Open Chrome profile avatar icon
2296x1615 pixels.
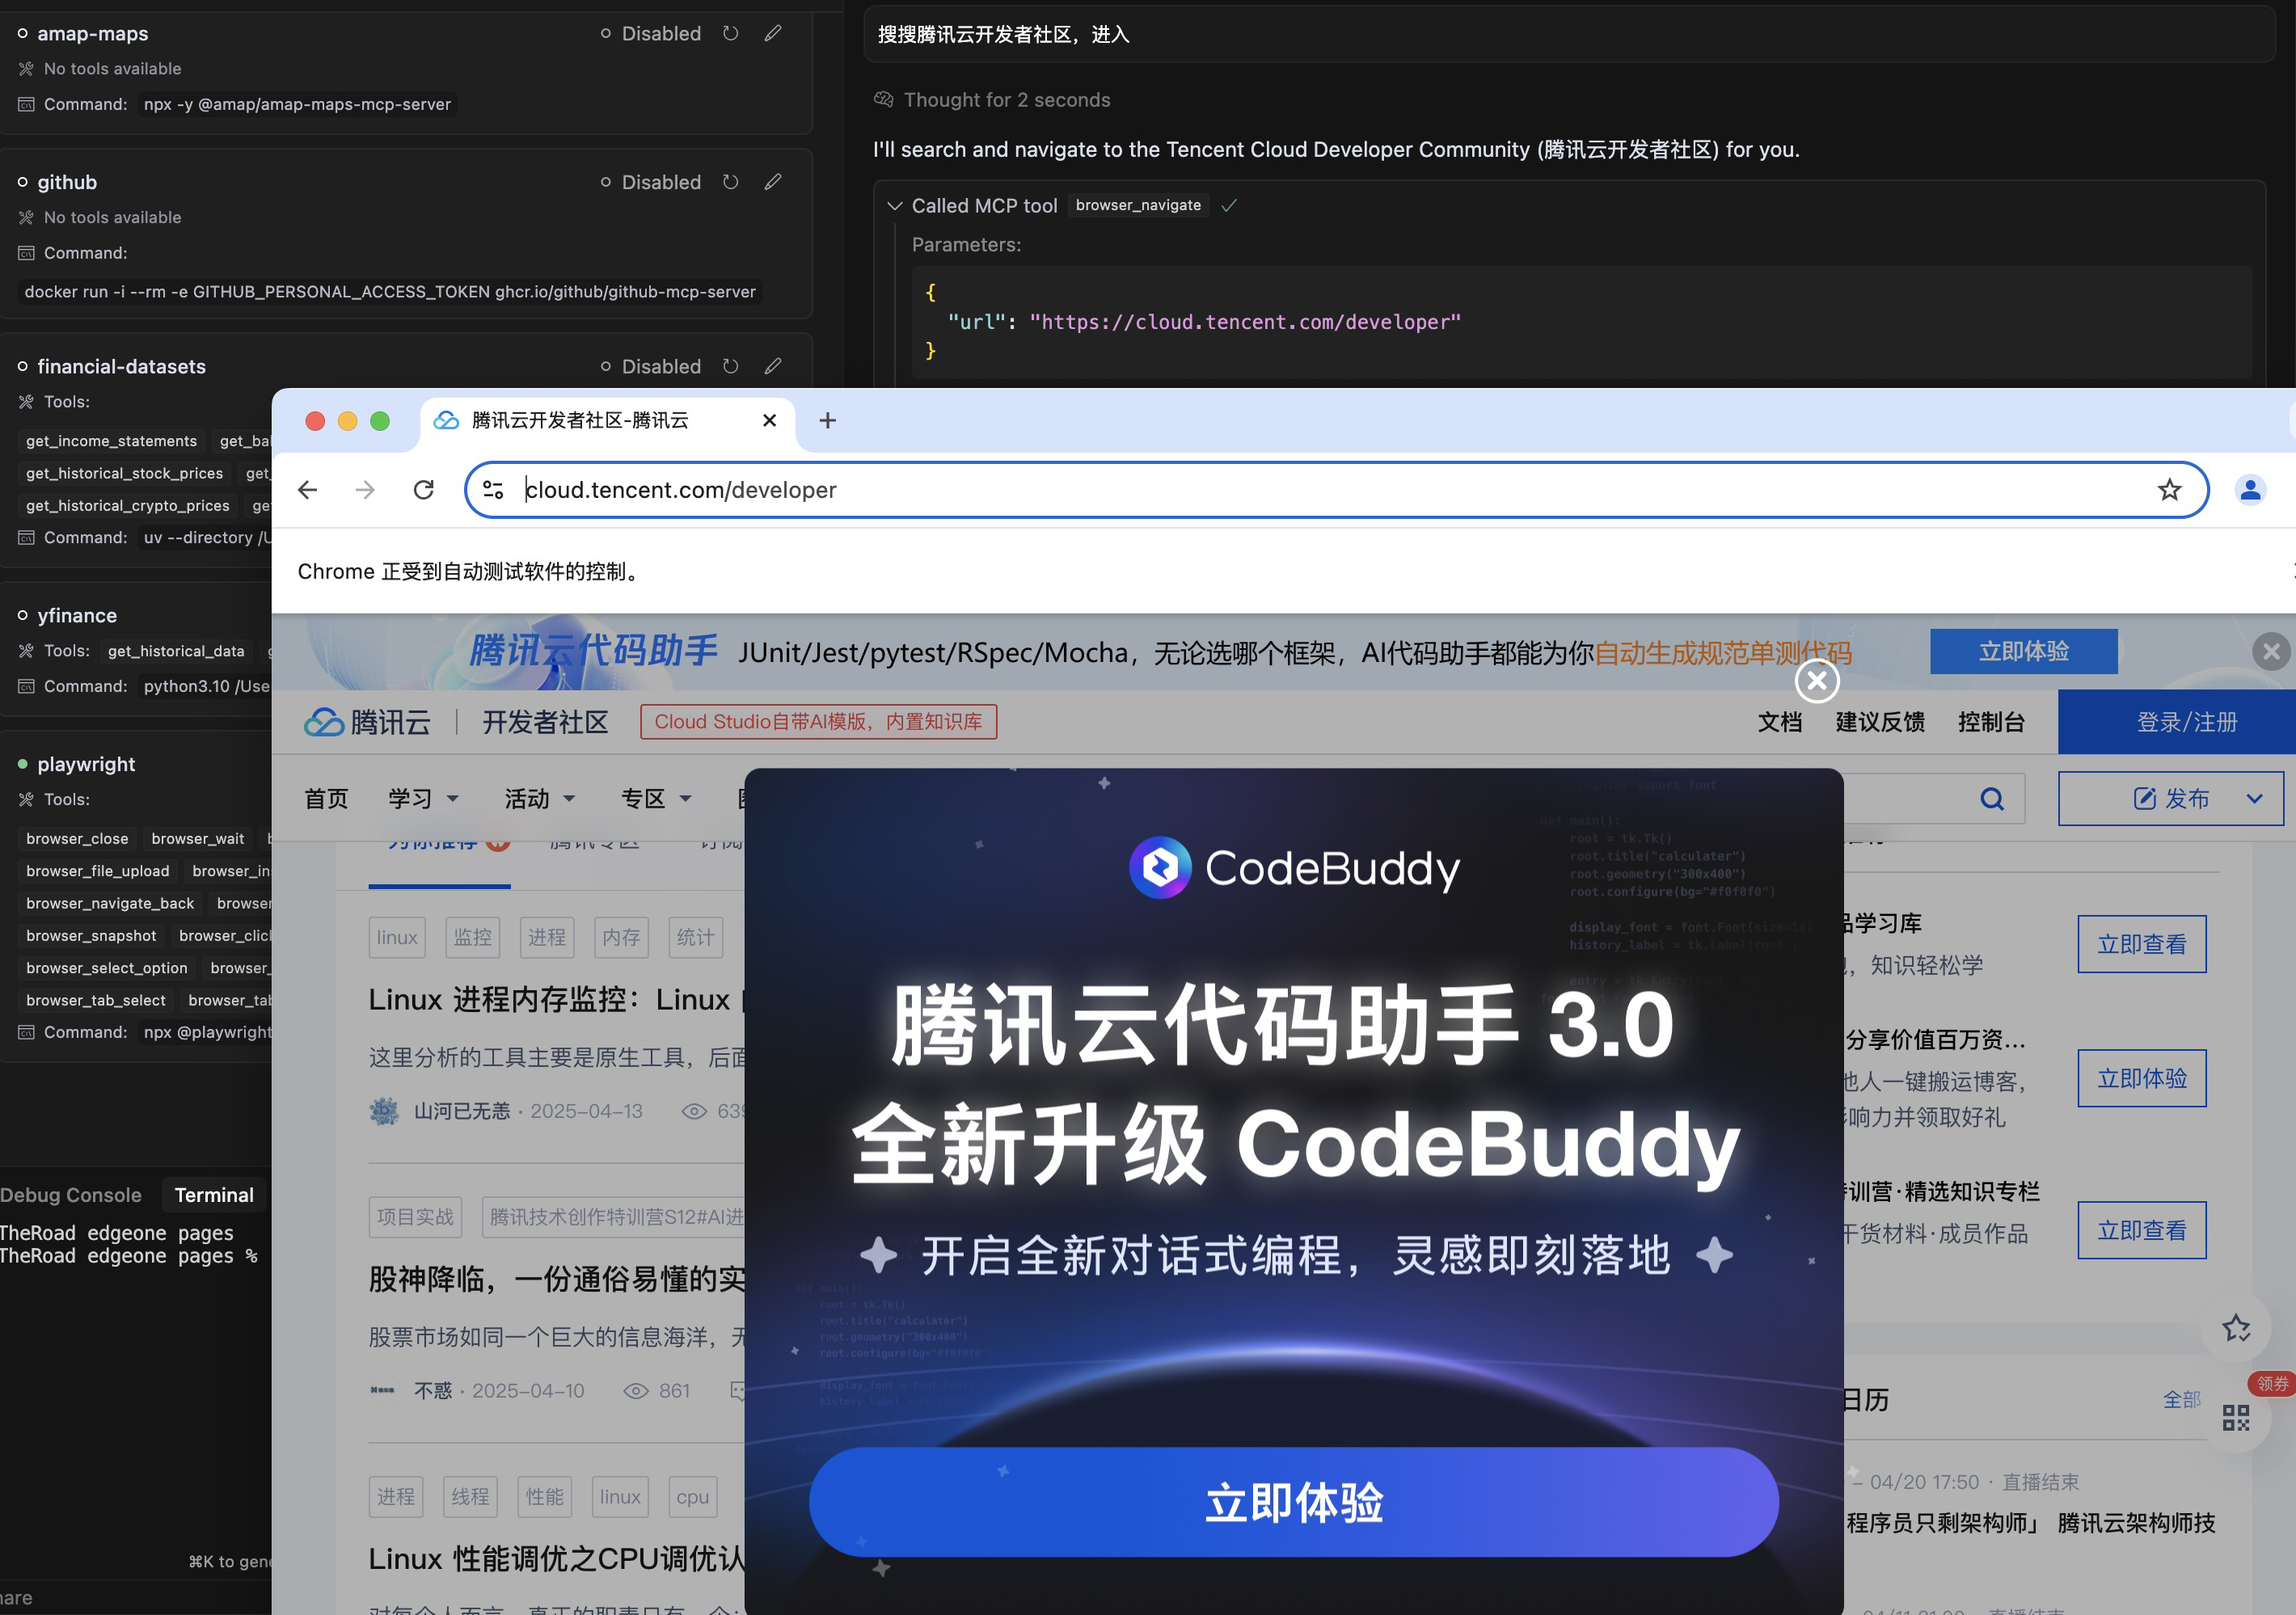2250,490
